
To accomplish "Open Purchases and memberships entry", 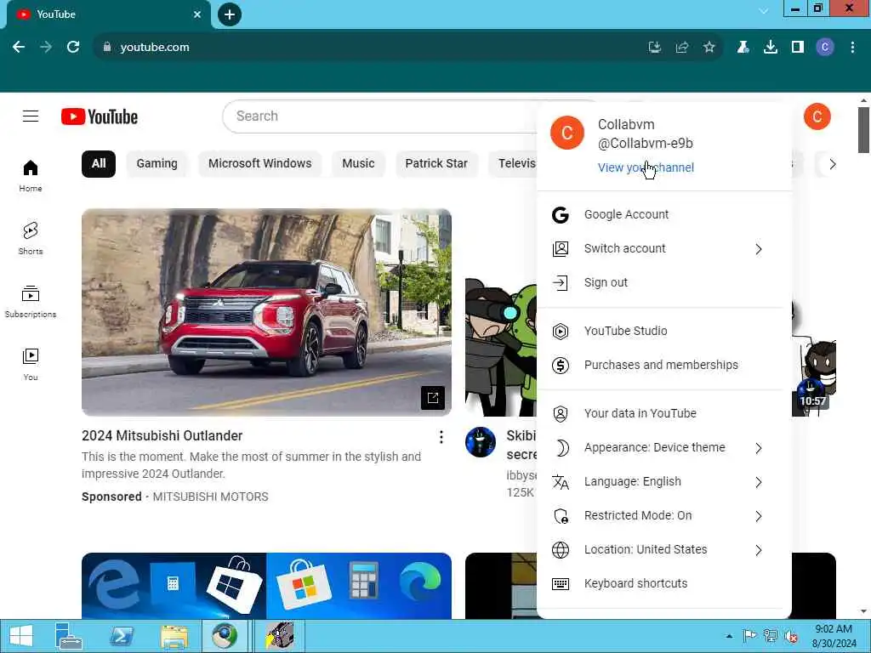I will click(663, 366).
